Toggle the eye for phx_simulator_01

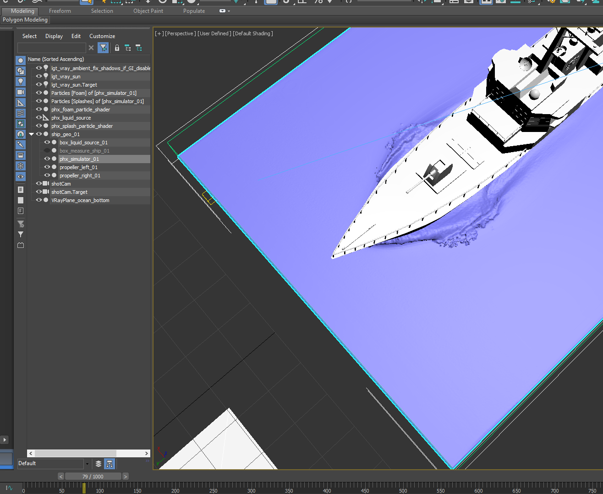pos(47,159)
